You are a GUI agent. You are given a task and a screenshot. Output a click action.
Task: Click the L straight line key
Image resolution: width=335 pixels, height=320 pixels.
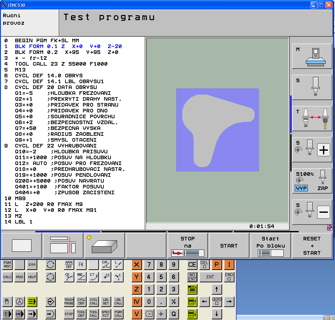point(118,264)
